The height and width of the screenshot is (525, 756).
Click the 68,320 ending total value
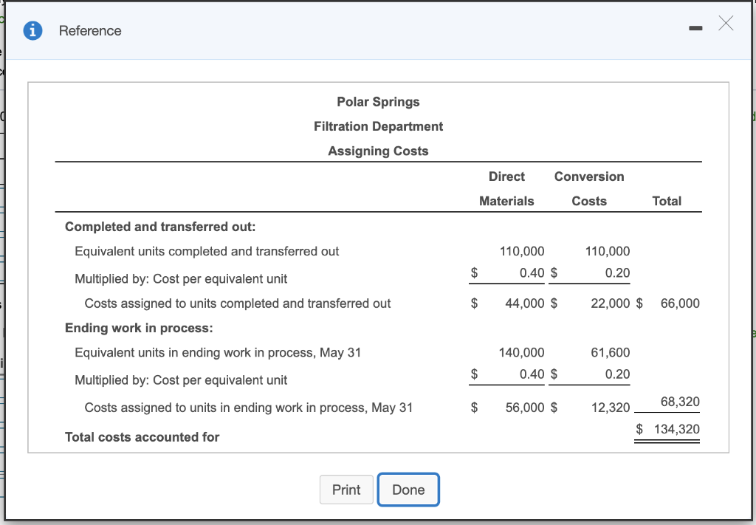680,402
